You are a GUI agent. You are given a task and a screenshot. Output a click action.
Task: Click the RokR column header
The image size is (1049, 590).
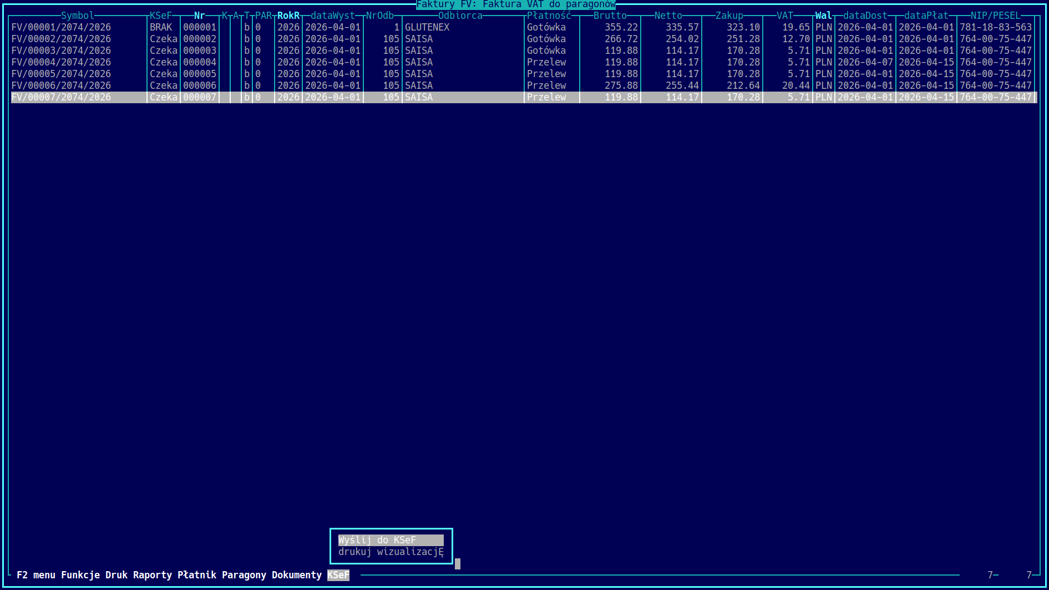(x=288, y=16)
